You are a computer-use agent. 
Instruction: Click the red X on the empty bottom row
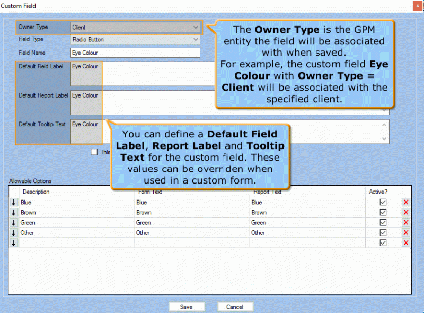[406, 242]
